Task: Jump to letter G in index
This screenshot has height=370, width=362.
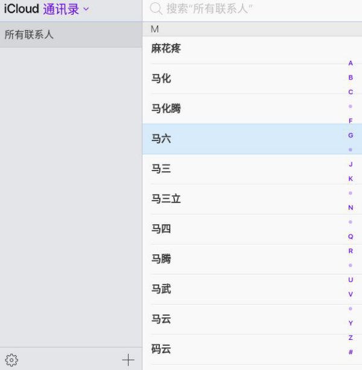Action: pyautogui.click(x=351, y=135)
